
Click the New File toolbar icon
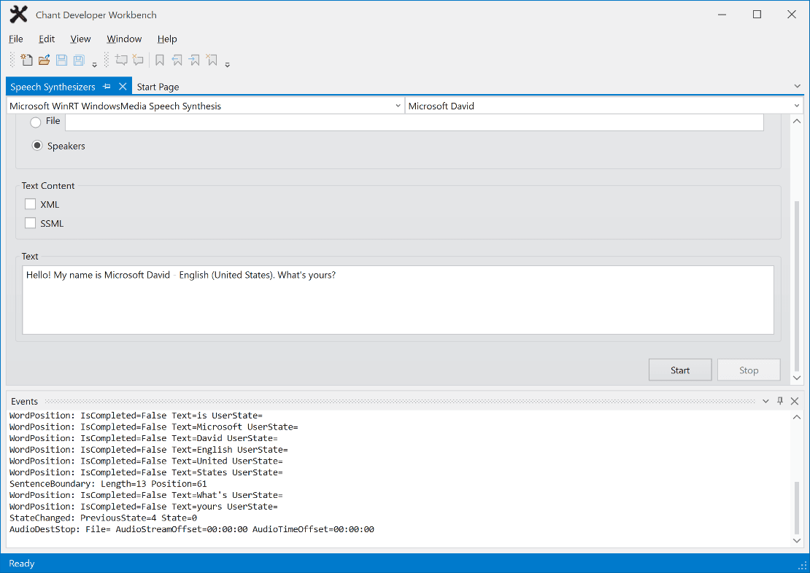26,60
